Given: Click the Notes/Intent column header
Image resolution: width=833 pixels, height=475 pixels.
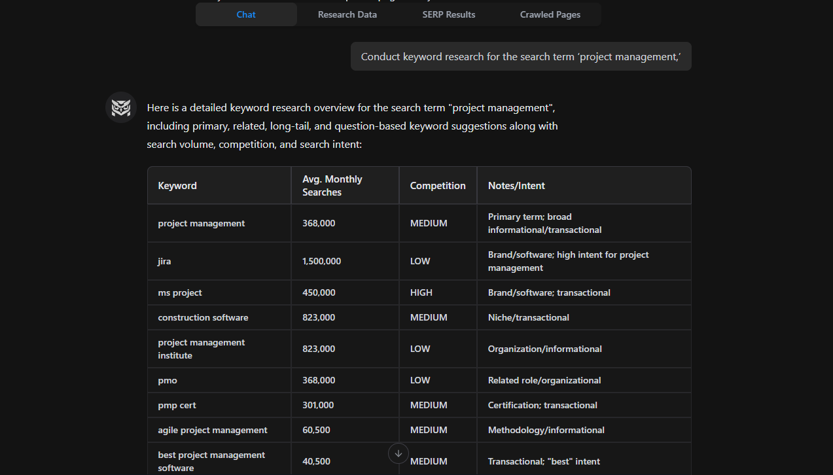Looking at the screenshot, I should tap(516, 185).
